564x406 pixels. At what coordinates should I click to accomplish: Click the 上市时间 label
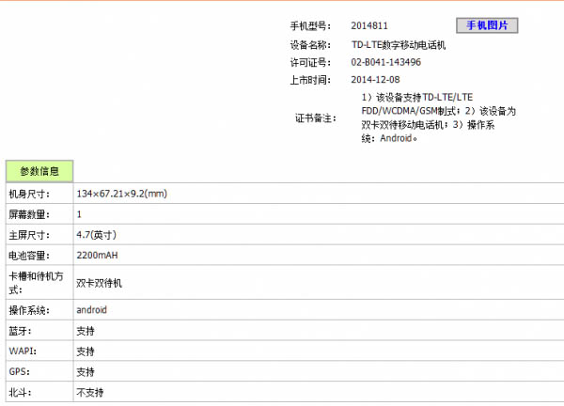tap(310, 80)
